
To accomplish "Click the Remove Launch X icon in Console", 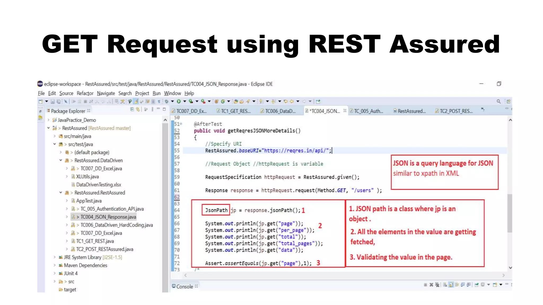I will pyautogui.click(x=431, y=285).
